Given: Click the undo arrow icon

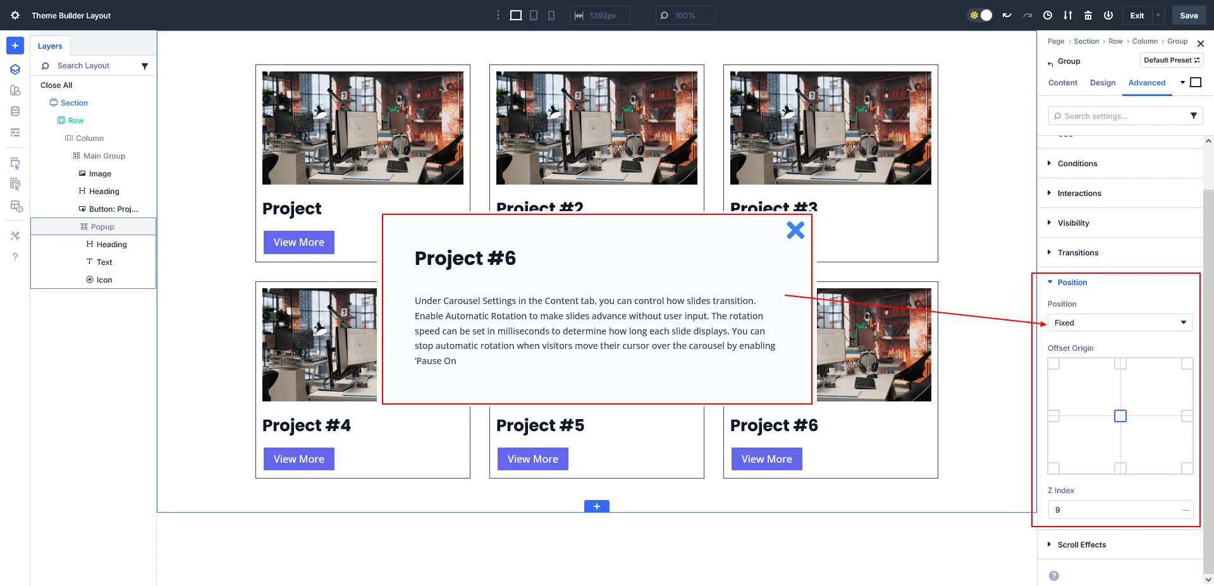Looking at the screenshot, I should 1007,15.
